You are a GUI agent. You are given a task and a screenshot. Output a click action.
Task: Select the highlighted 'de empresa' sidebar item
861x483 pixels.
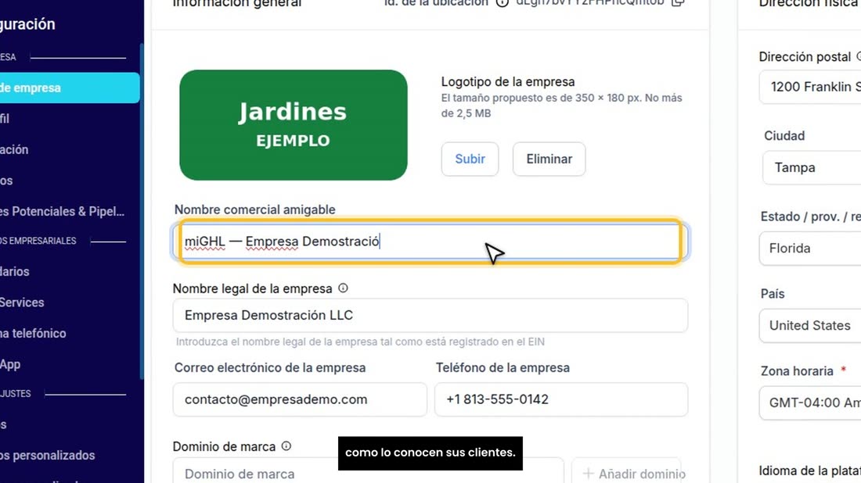70,88
